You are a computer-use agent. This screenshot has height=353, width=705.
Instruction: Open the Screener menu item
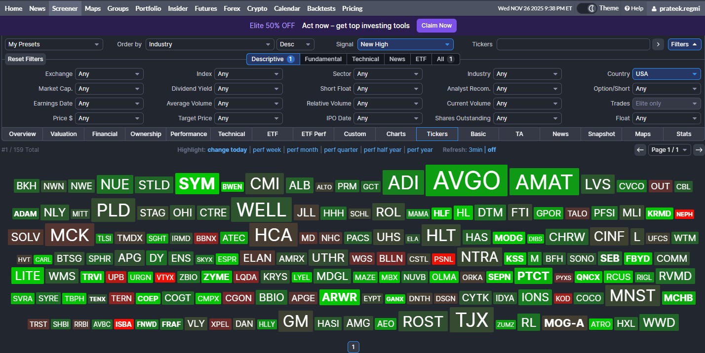pyautogui.click(x=65, y=8)
